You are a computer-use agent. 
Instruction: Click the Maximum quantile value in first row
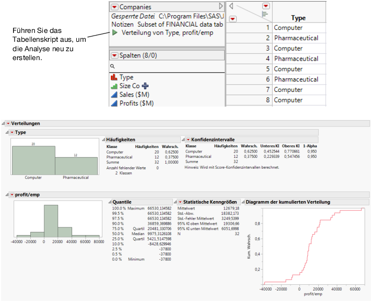pyautogui.click(x=159, y=208)
